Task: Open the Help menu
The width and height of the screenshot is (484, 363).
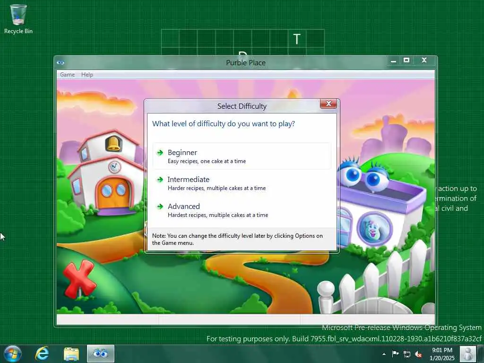Action: 87,74
